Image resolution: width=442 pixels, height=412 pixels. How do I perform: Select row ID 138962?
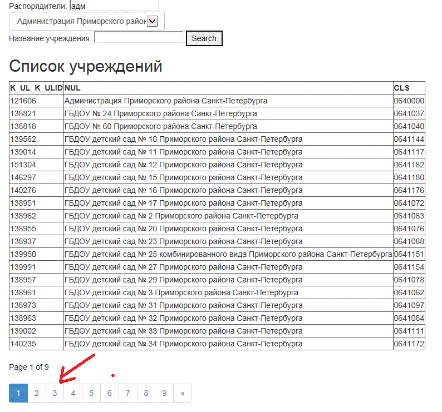click(x=36, y=216)
